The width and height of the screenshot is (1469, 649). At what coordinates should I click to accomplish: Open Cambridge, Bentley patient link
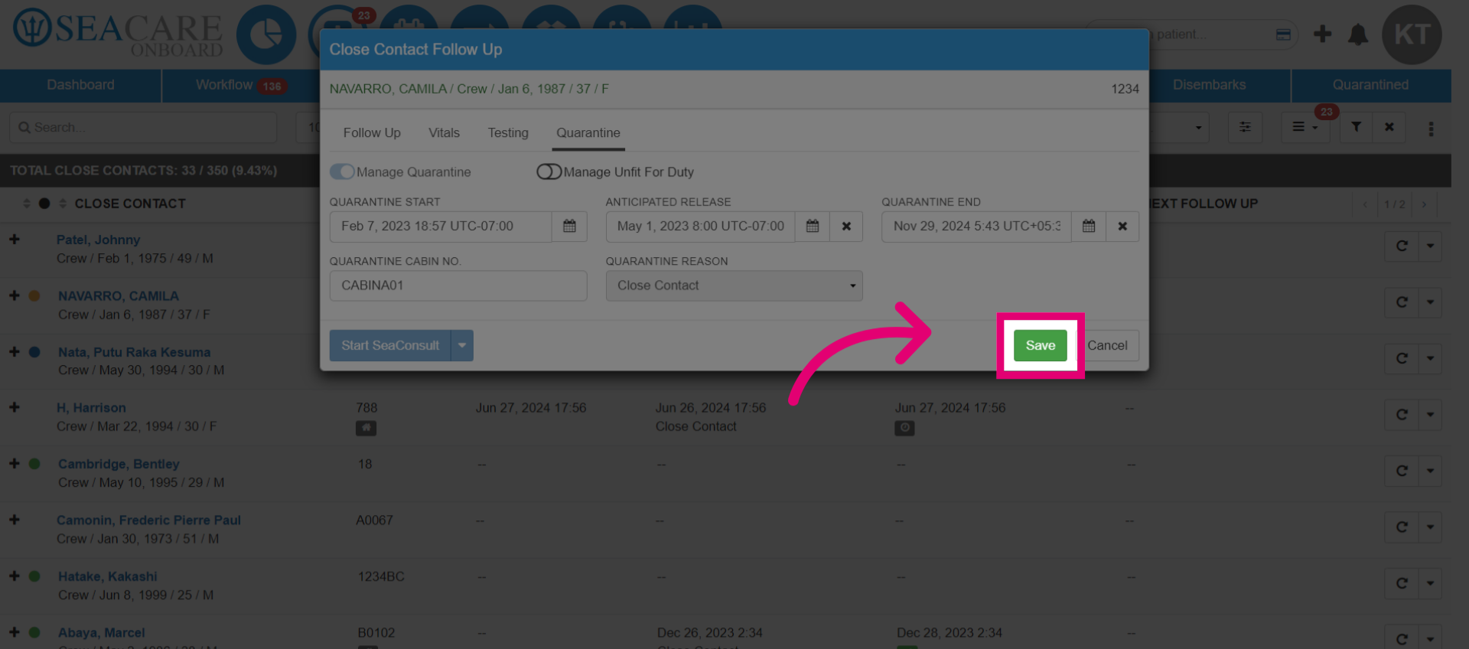point(119,464)
